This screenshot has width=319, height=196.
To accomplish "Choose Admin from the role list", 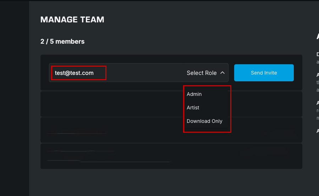I will (x=194, y=94).
